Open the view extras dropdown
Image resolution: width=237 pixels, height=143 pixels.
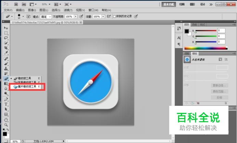pos(33,4)
